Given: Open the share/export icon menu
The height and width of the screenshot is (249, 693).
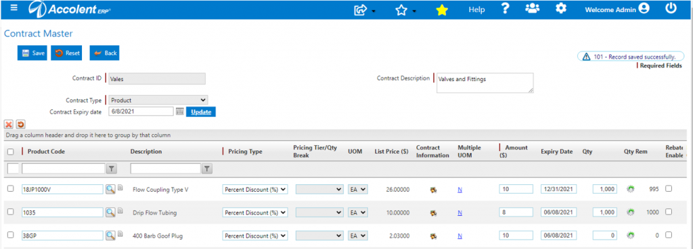Looking at the screenshot, I should tap(361, 9).
